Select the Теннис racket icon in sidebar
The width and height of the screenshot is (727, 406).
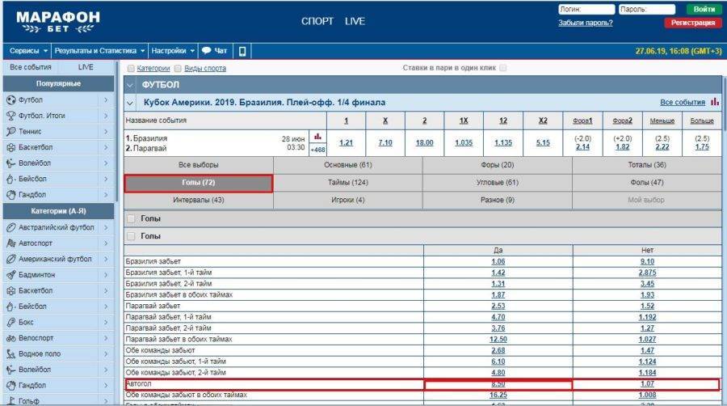click(11, 132)
